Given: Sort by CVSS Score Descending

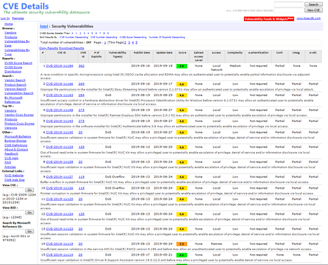Looking at the screenshot, I should click(133, 37).
